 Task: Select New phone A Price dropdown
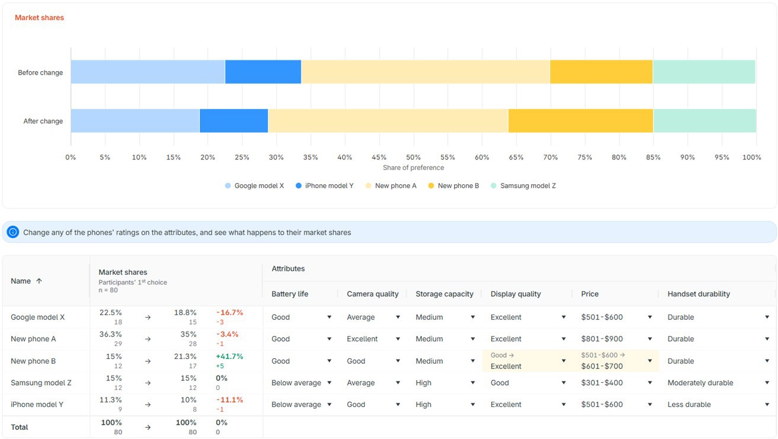pyautogui.click(x=649, y=339)
